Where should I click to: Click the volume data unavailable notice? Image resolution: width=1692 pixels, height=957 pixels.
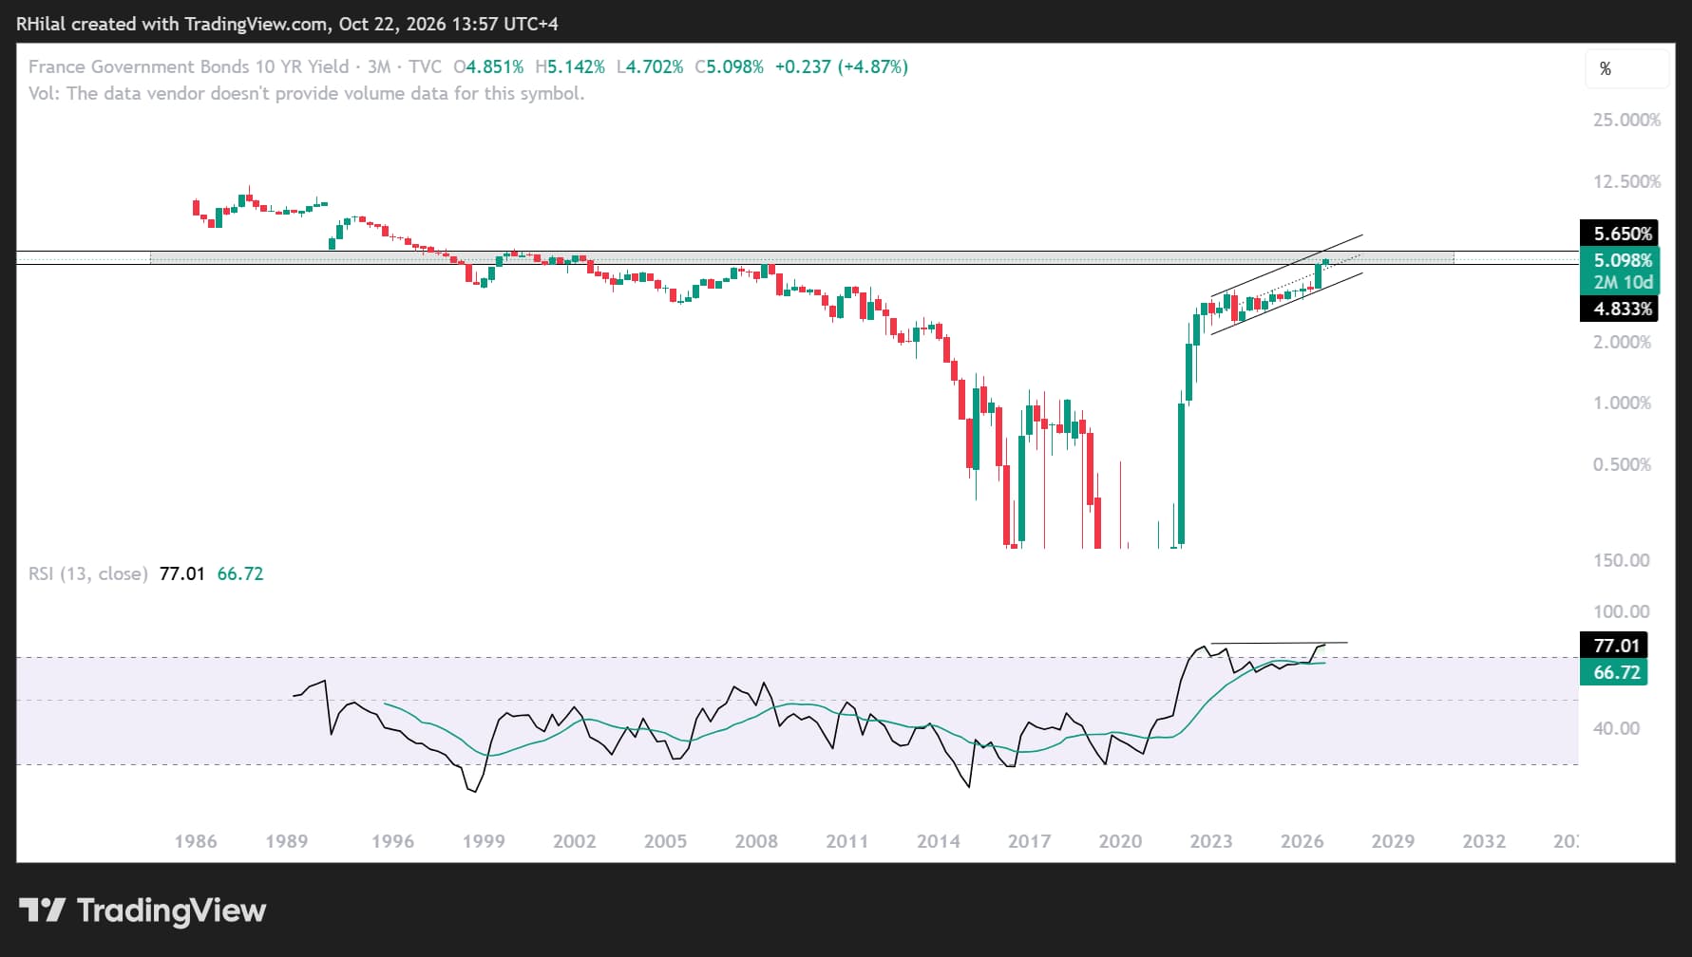(306, 93)
